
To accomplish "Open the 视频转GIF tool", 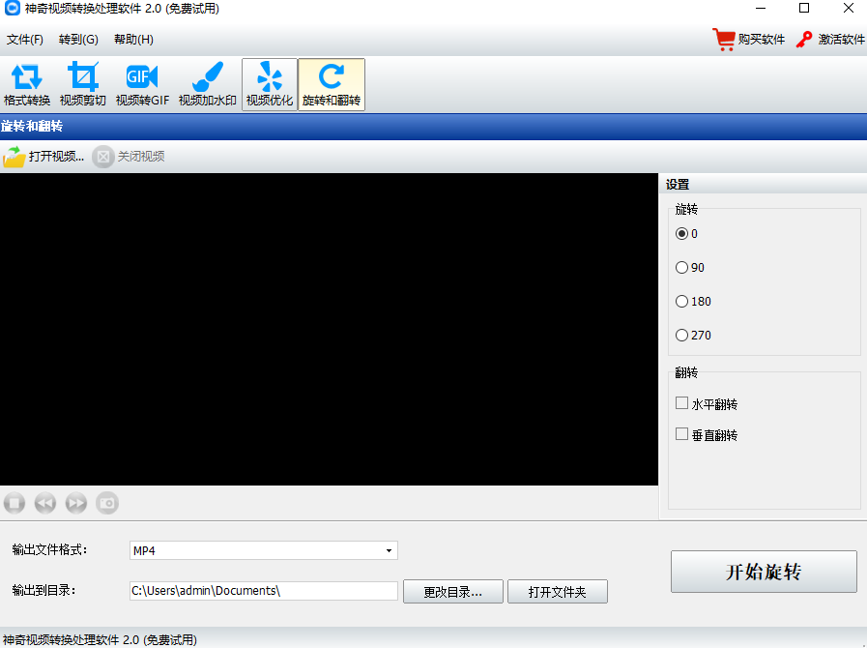I will coord(142,85).
